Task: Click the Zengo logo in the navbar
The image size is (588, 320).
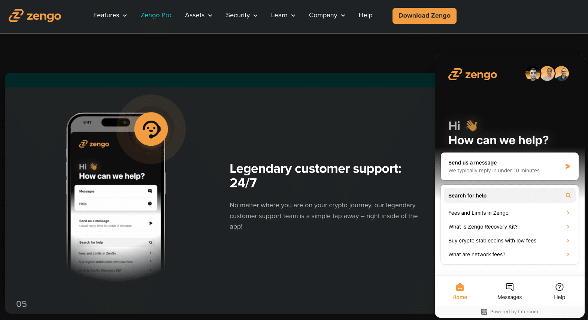Action: pyautogui.click(x=35, y=16)
